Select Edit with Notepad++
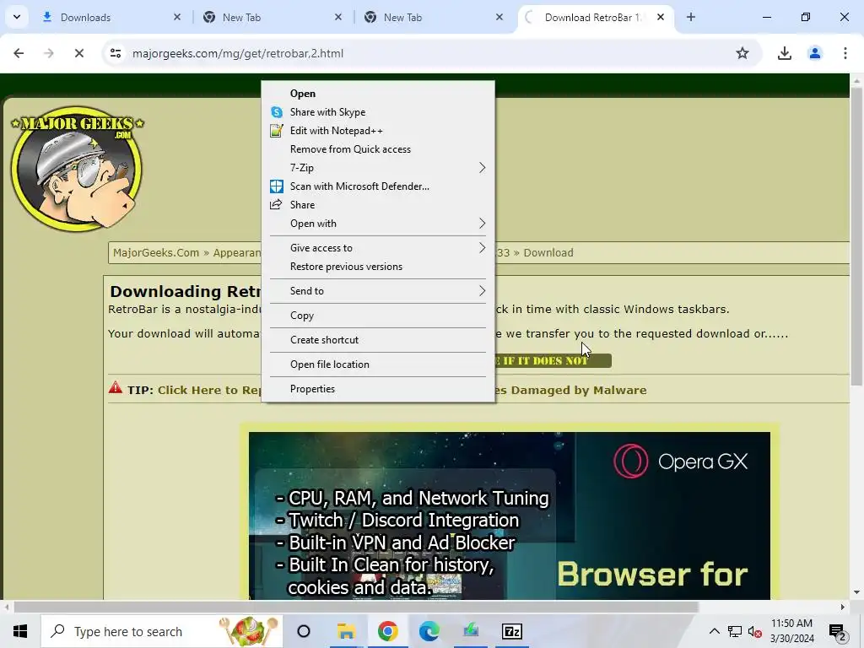The width and height of the screenshot is (864, 648). tap(378, 131)
